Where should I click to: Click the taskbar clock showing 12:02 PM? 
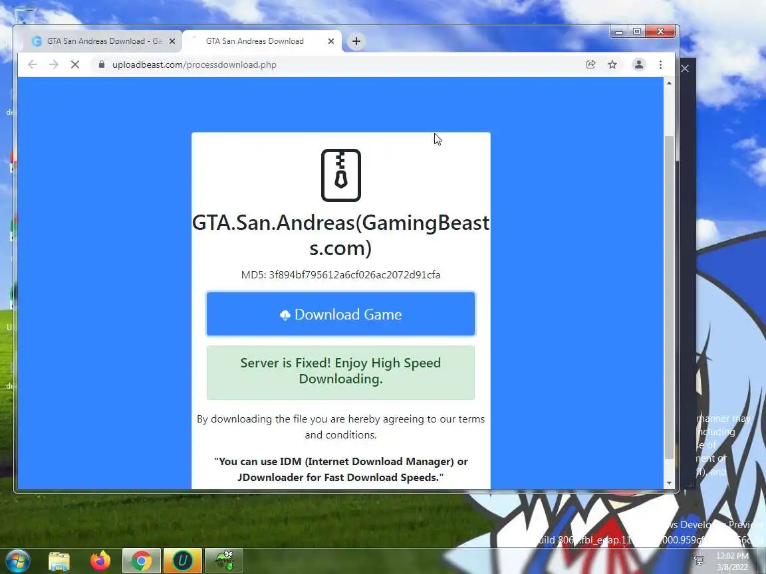coord(732,561)
